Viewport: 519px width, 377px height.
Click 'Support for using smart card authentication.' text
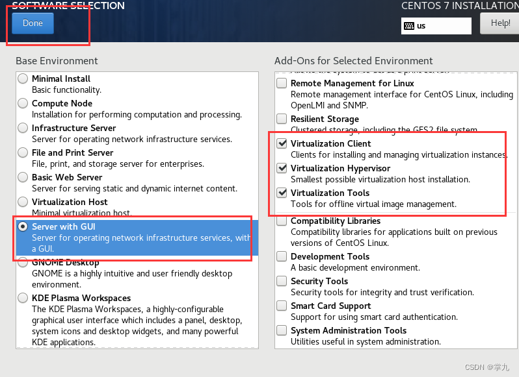(x=374, y=317)
